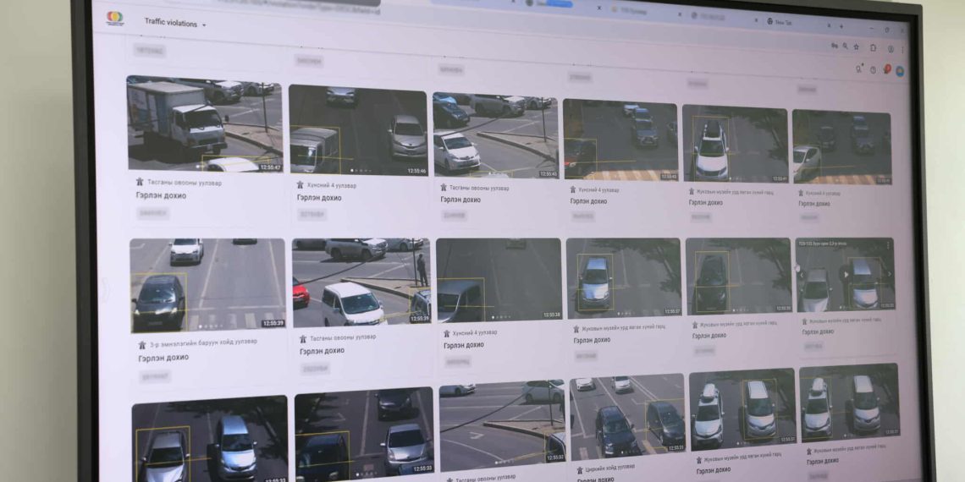Play the hovered video in the second row

(x=846, y=274)
